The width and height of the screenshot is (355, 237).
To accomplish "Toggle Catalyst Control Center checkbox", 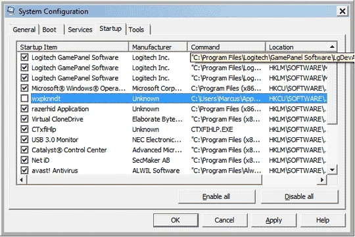I will [24, 150].
